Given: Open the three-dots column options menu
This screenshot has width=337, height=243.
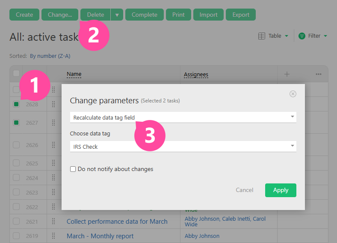Looking at the screenshot, I should (319, 74).
